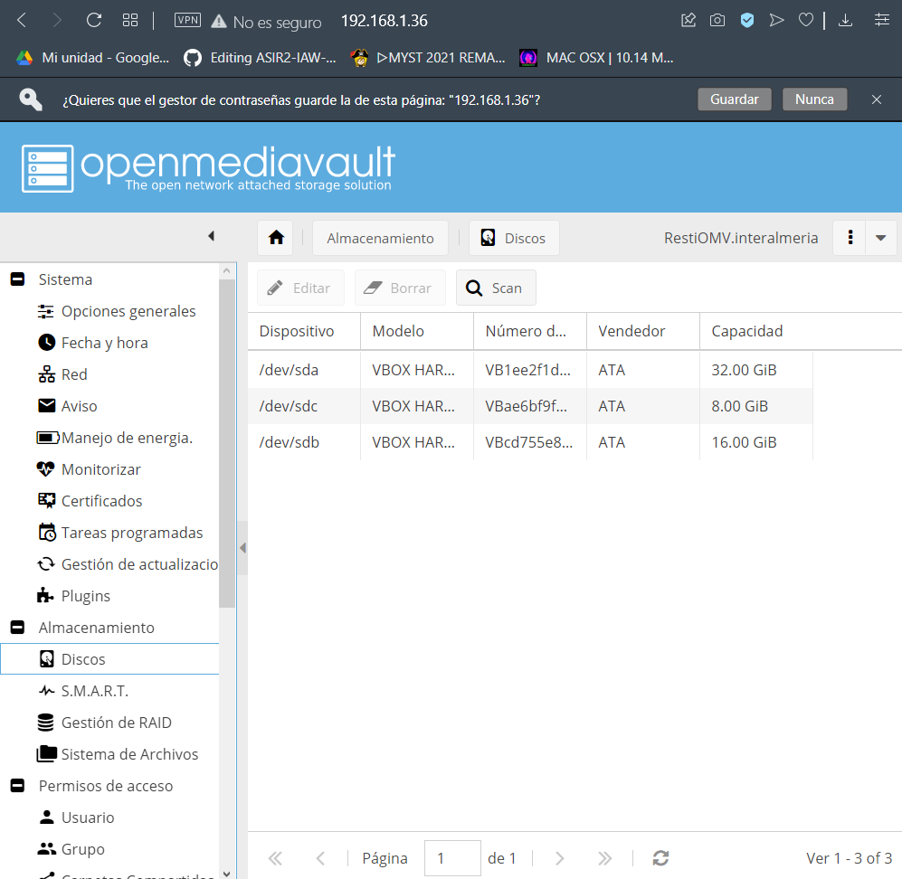Click the Editar button

pos(300,288)
